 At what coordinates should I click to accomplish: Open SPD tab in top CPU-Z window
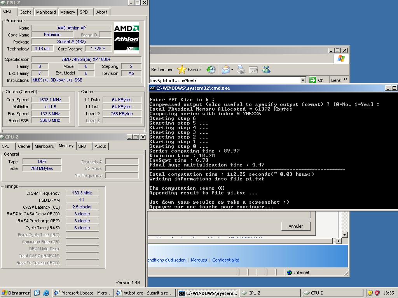click(84, 12)
